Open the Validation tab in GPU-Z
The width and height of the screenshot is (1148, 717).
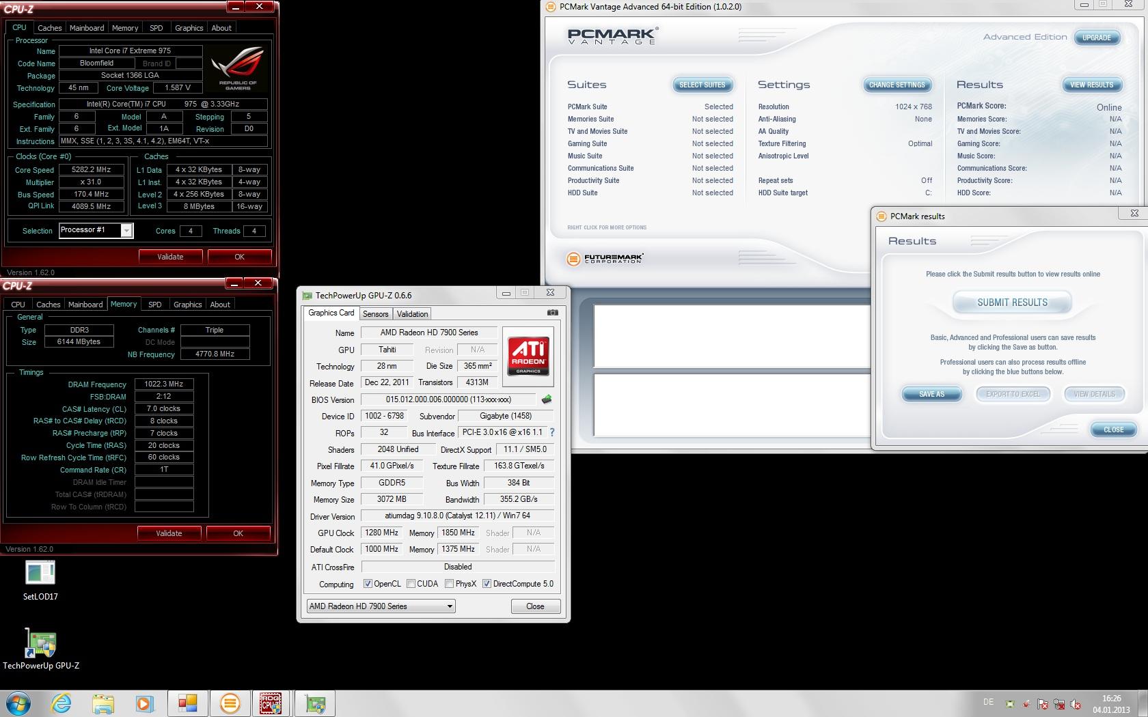tap(412, 314)
